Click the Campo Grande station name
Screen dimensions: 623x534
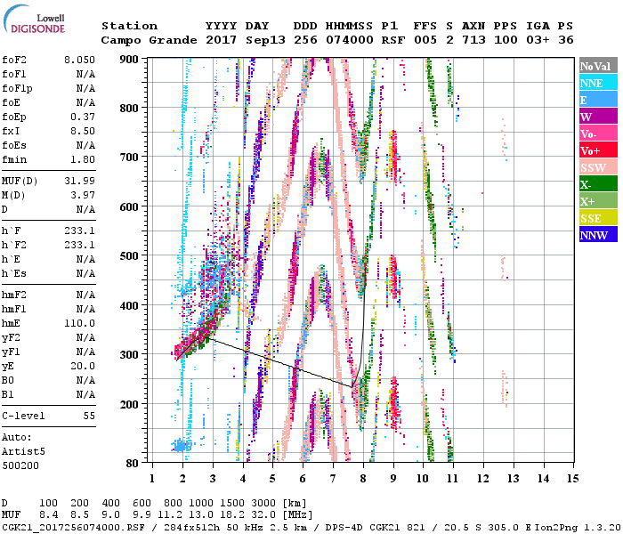[149, 40]
